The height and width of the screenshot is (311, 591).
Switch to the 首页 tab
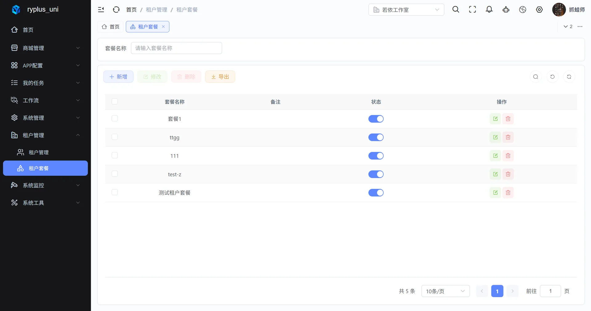pos(111,27)
